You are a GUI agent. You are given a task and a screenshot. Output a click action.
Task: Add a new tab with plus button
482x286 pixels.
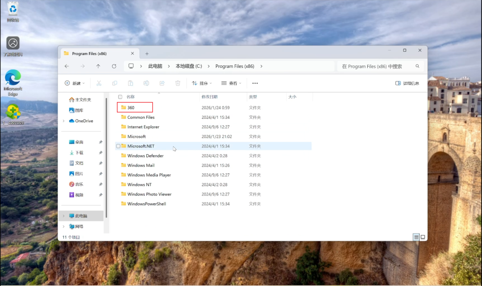pyautogui.click(x=147, y=54)
